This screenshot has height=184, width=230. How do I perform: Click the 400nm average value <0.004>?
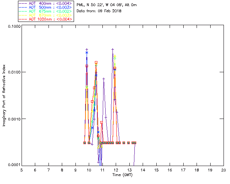coord(64,3)
